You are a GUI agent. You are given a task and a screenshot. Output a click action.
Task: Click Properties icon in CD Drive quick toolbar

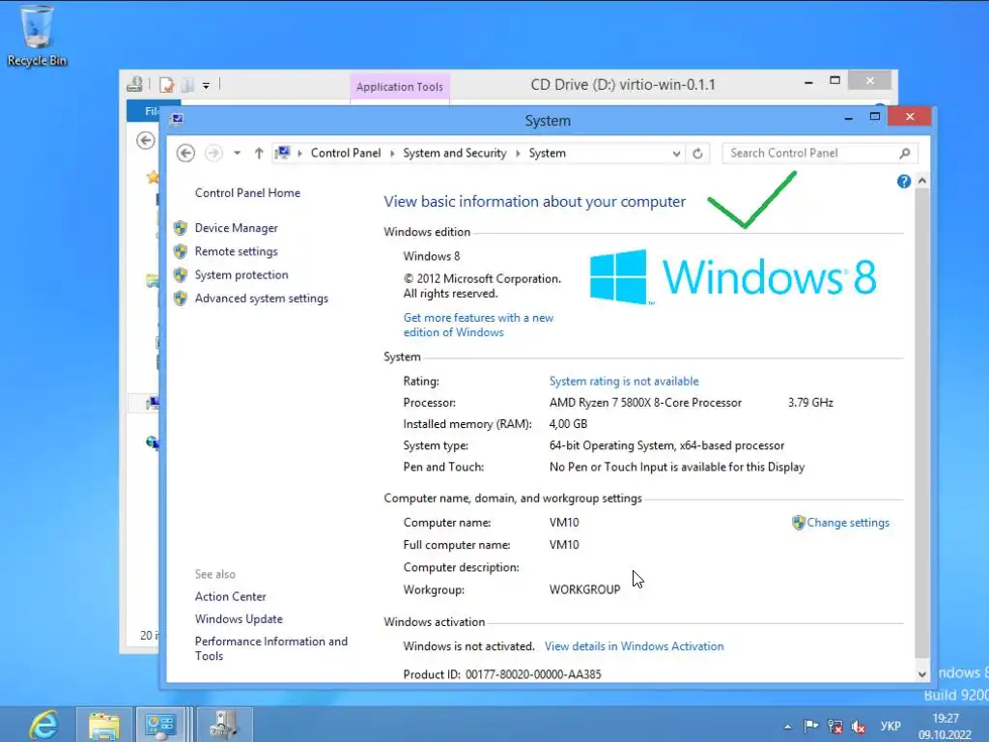pos(166,85)
